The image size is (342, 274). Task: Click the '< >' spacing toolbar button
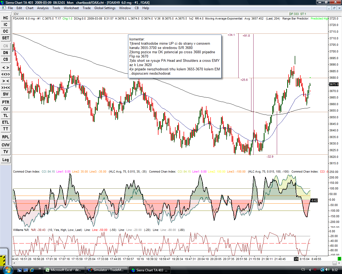(6, 67)
